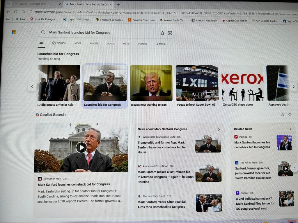The image size is (298, 223).
Task: Switch to the Images tab
Action: point(94,44)
